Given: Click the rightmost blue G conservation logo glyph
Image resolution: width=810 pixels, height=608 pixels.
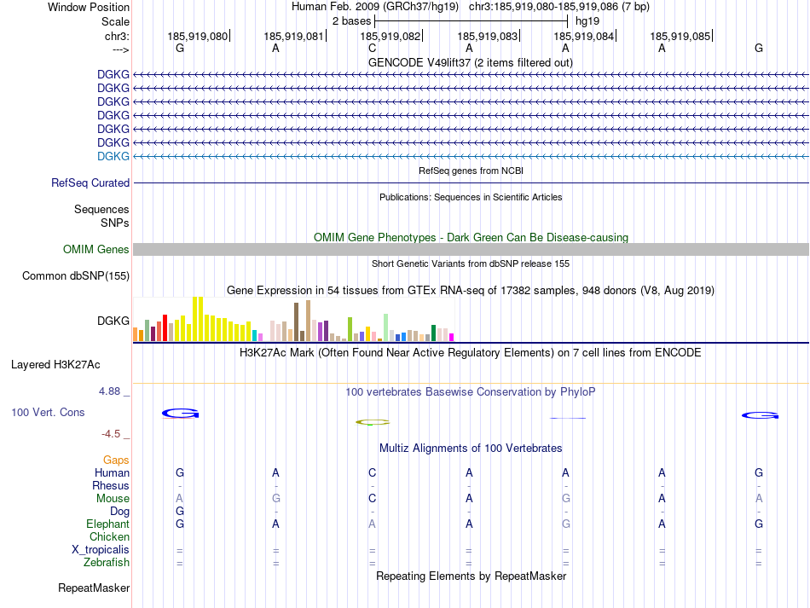Looking at the screenshot, I should 760,415.
